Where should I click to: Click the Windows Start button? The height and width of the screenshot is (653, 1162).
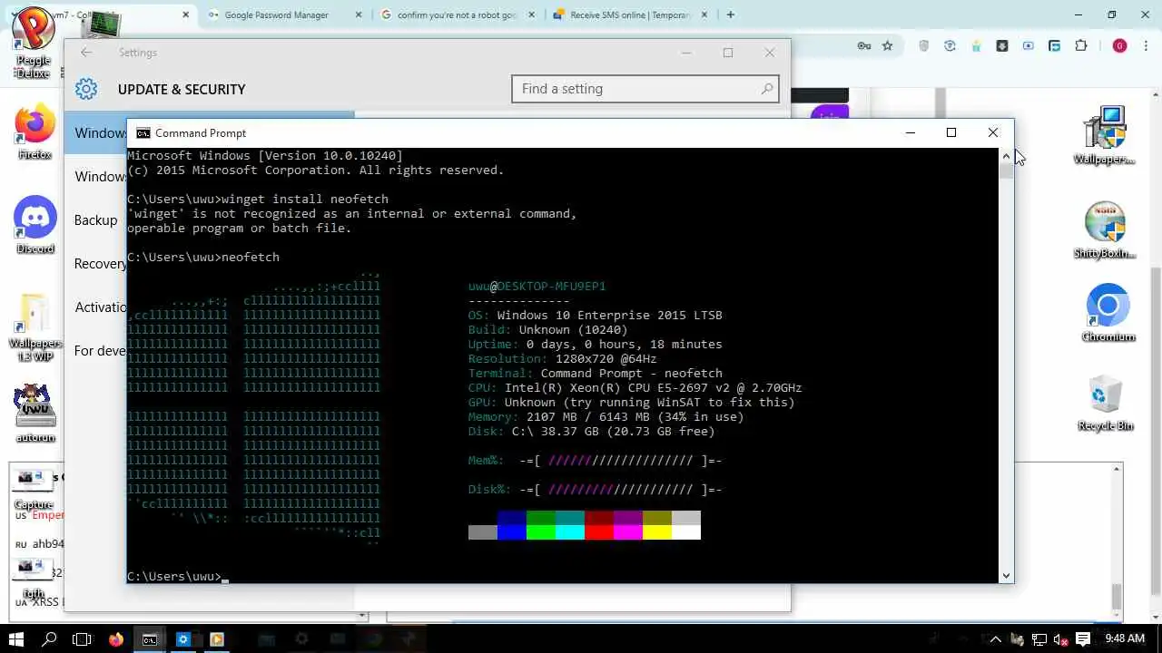[15, 638]
